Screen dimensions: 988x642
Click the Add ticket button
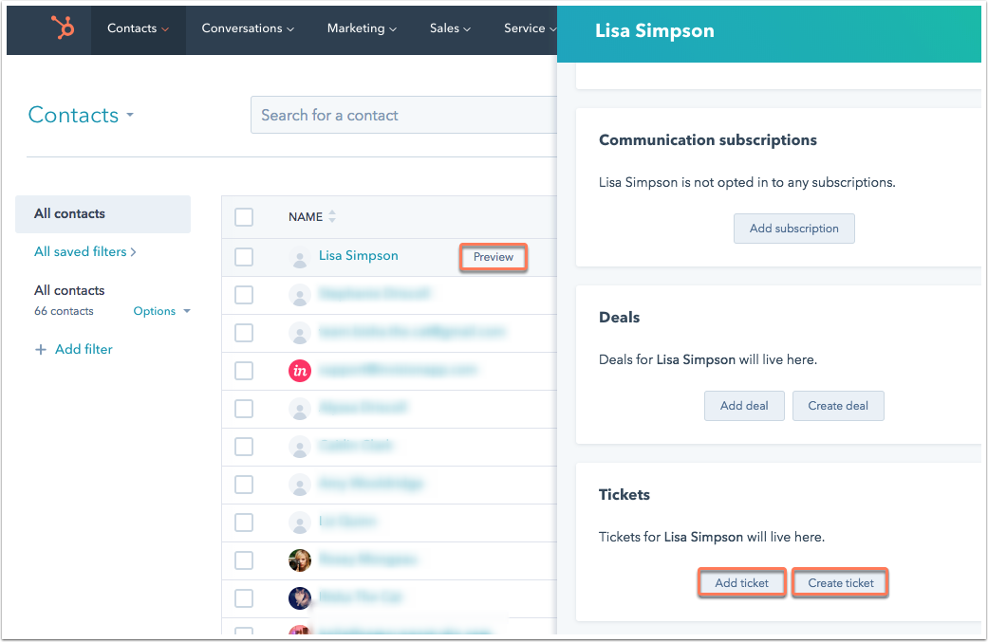741,582
